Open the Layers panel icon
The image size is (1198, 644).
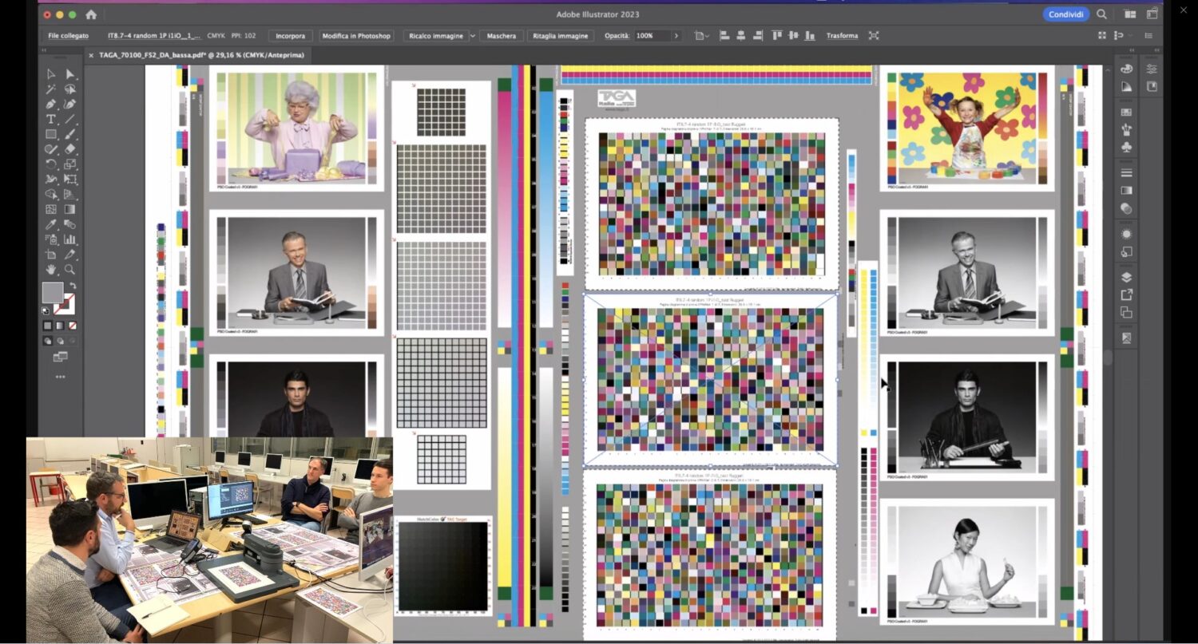(x=1126, y=277)
